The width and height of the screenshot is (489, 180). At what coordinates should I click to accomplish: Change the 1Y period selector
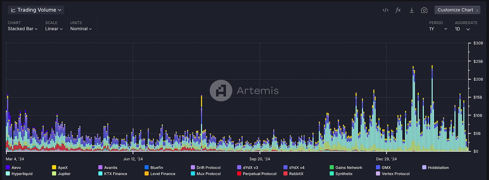click(x=438, y=29)
